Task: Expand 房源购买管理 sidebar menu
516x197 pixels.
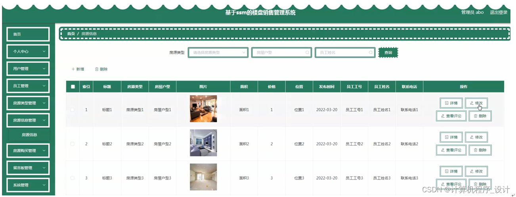Action: click(28, 151)
